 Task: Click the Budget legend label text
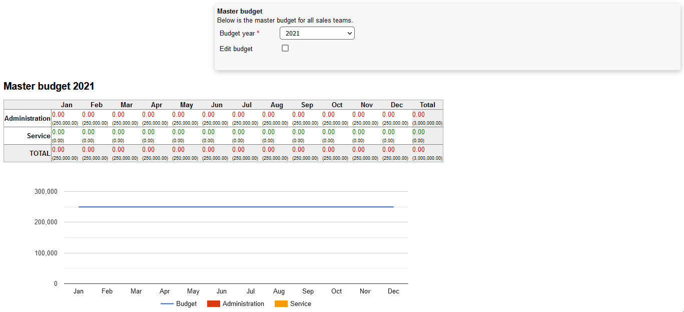point(186,304)
